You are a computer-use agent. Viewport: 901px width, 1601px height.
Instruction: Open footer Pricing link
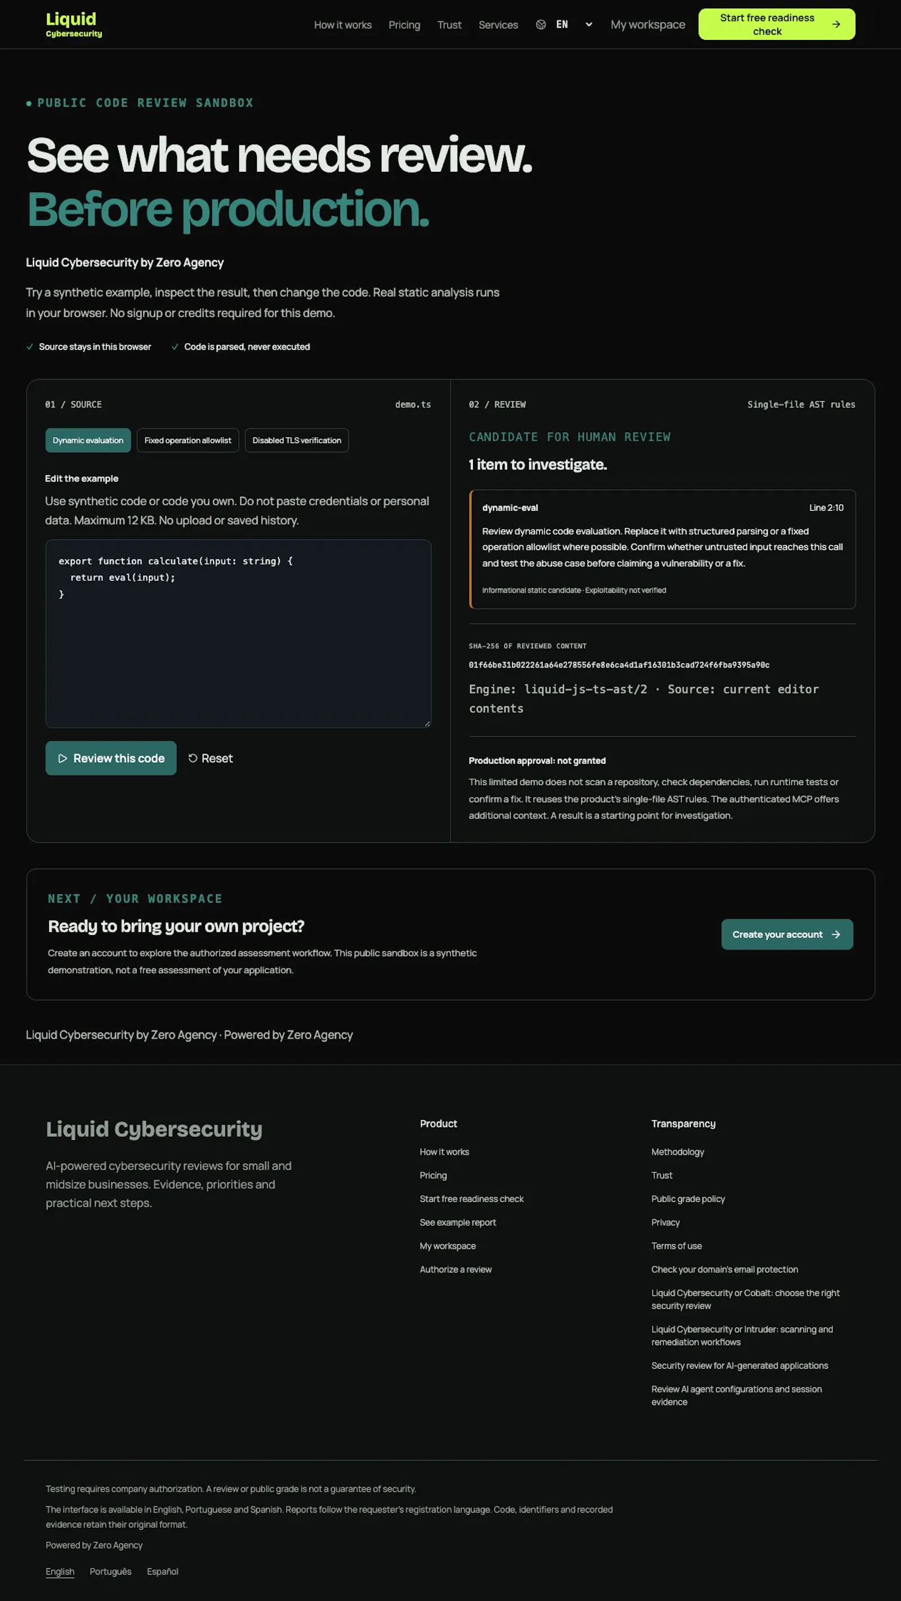pos(433,1175)
